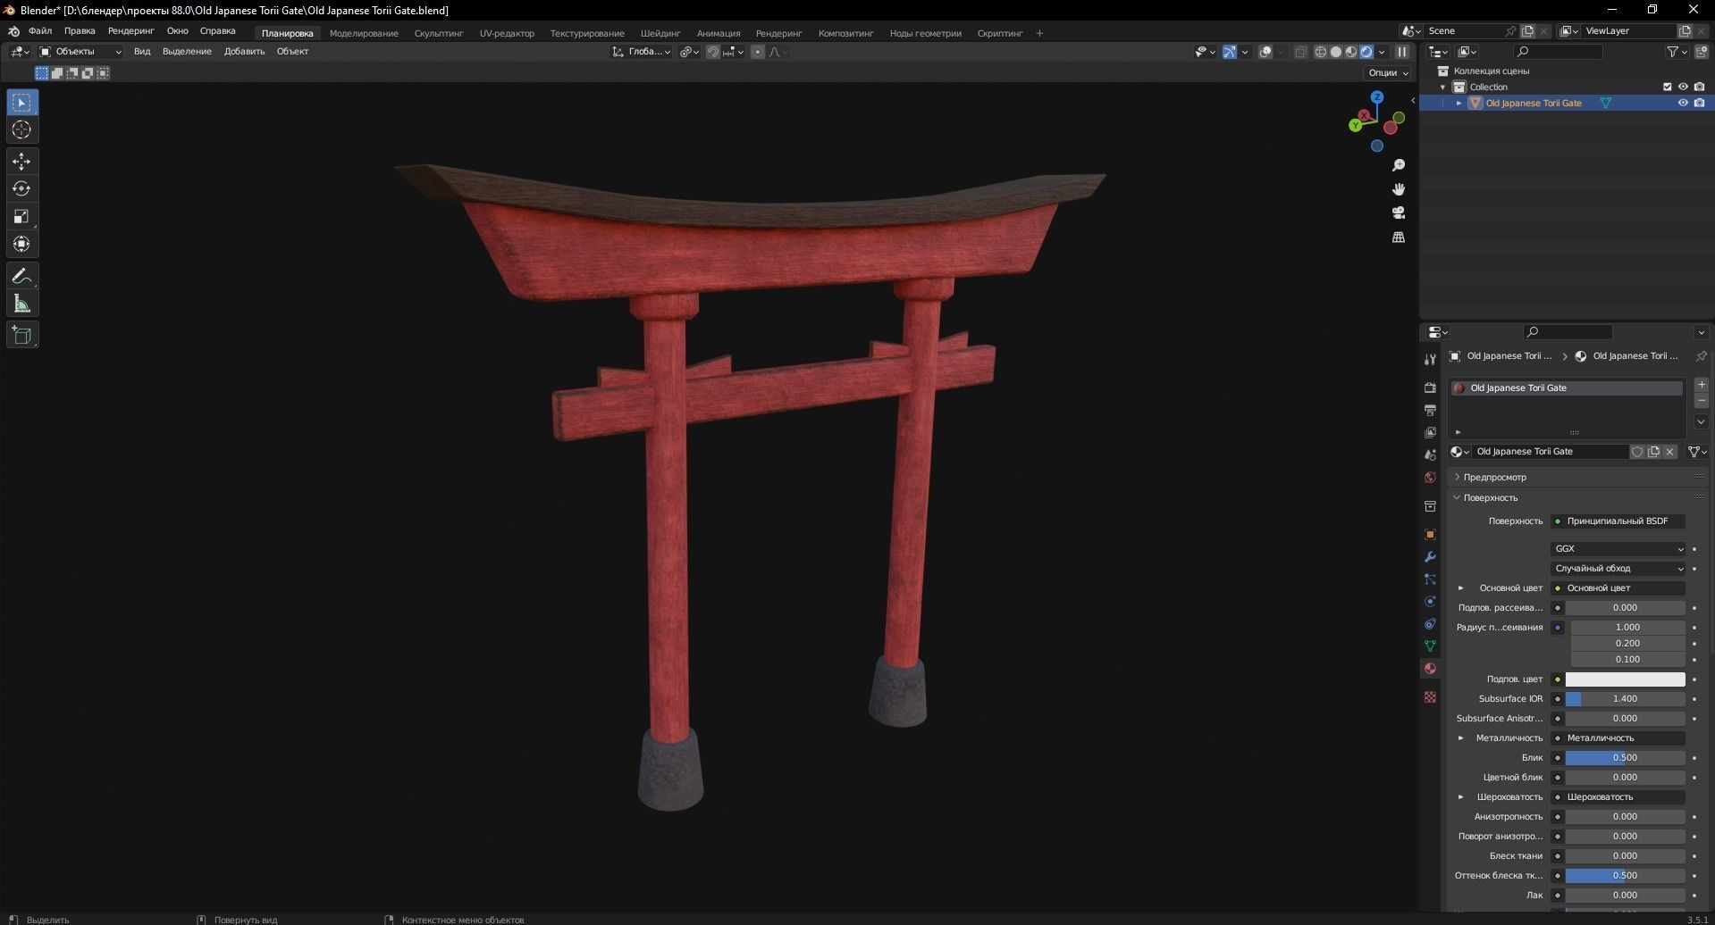Open the object mode dropdown
This screenshot has height=925, width=1715.
click(80, 52)
